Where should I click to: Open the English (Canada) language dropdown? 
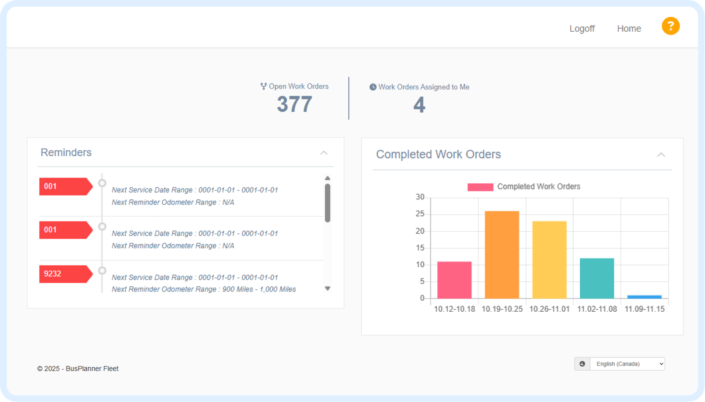(x=627, y=364)
